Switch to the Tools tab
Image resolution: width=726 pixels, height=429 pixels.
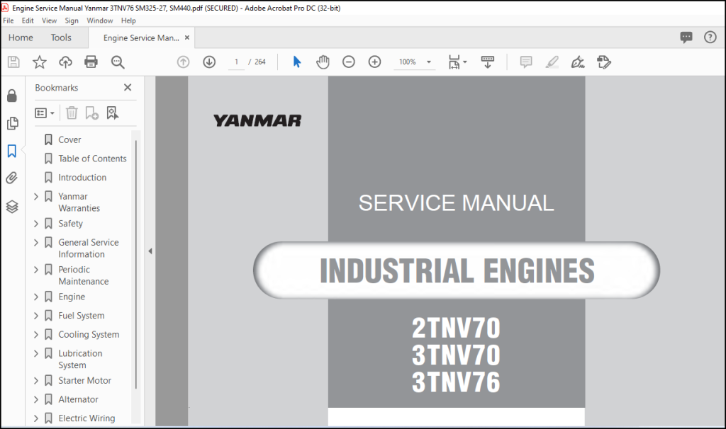click(x=61, y=38)
